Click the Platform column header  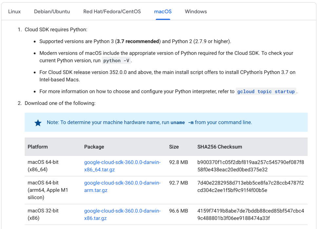click(x=38, y=147)
